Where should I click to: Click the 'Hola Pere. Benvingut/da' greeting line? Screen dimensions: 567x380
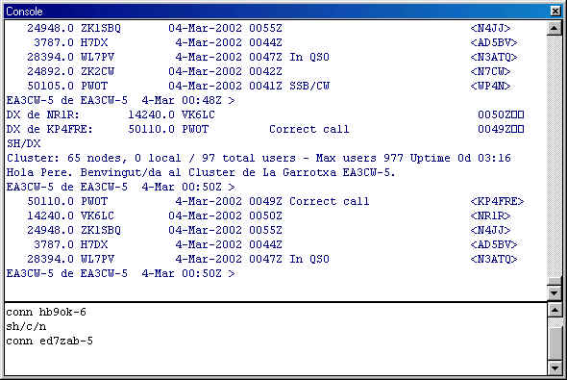tap(201, 172)
